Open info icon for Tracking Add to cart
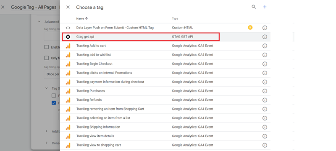Viewport: 336px width, 151px height. click(265, 46)
